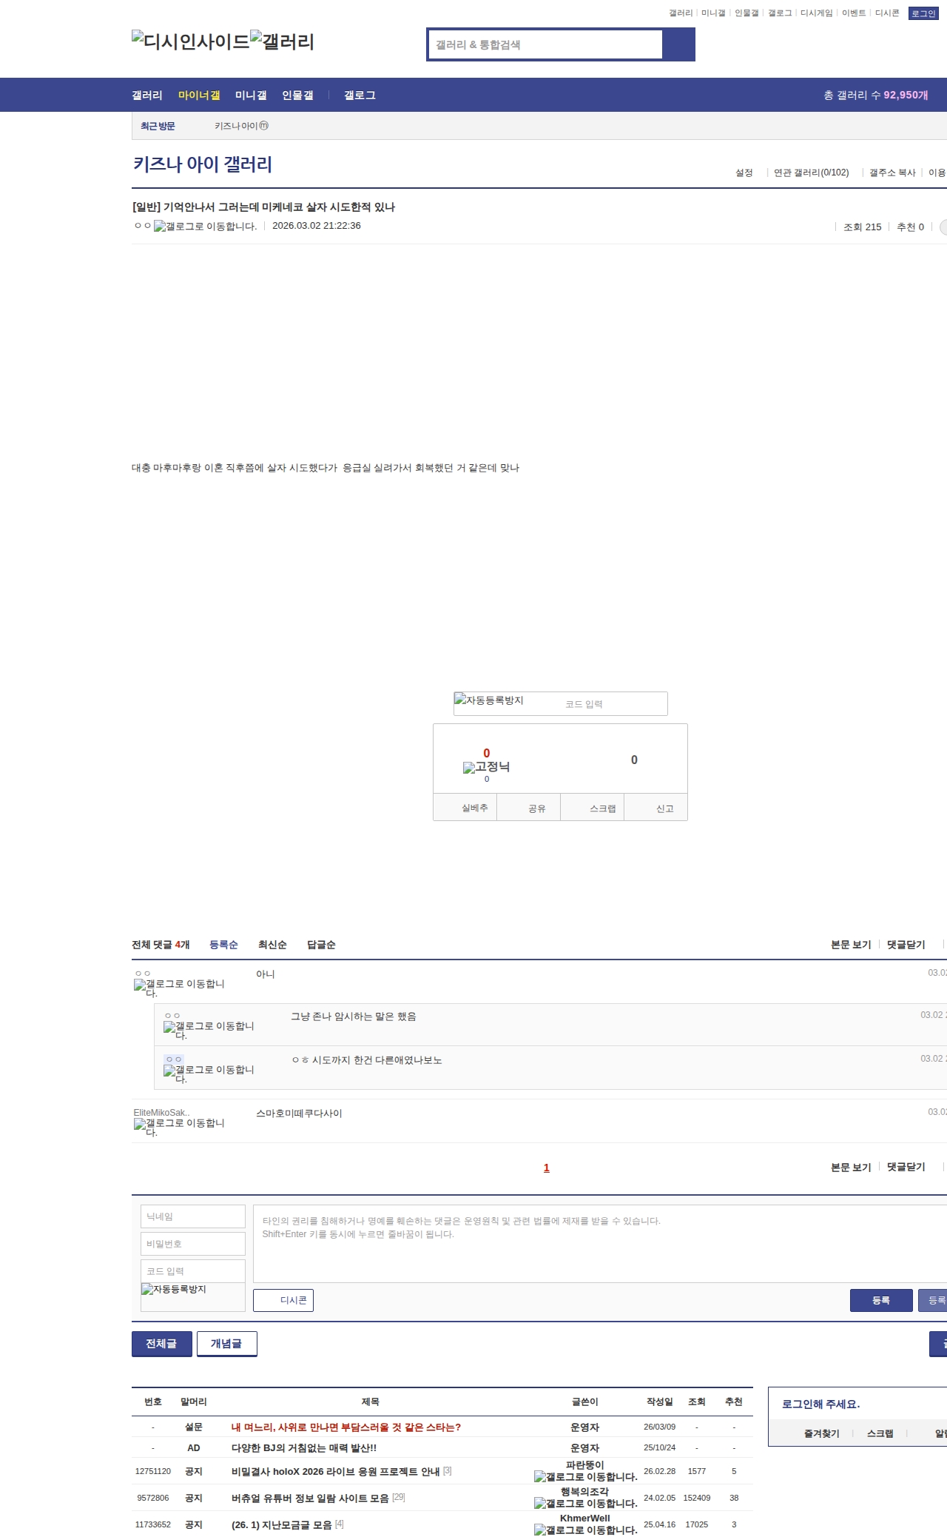Viewport: 947px width, 1537px height.
Task: Click 갤주소 복사 to copy the gallery address
Action: click(x=892, y=173)
